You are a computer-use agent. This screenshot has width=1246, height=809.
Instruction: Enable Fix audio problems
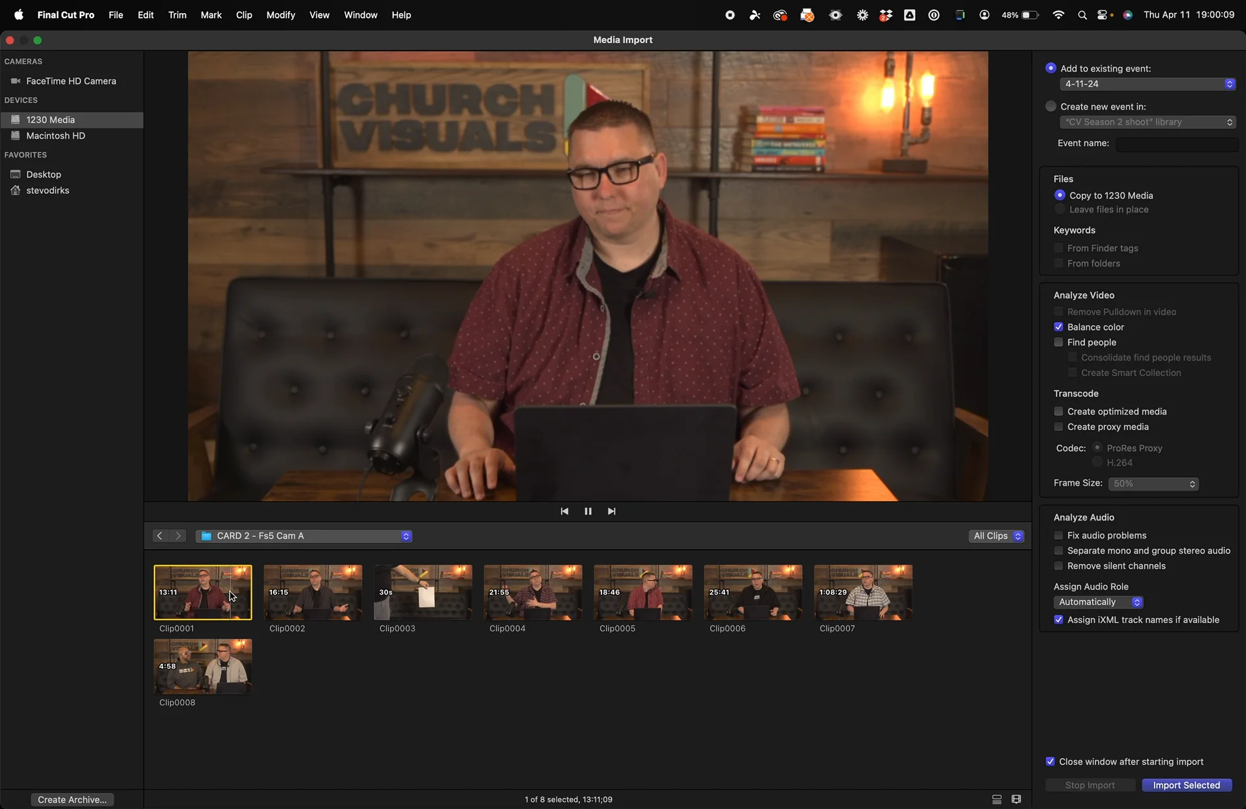tap(1058, 535)
